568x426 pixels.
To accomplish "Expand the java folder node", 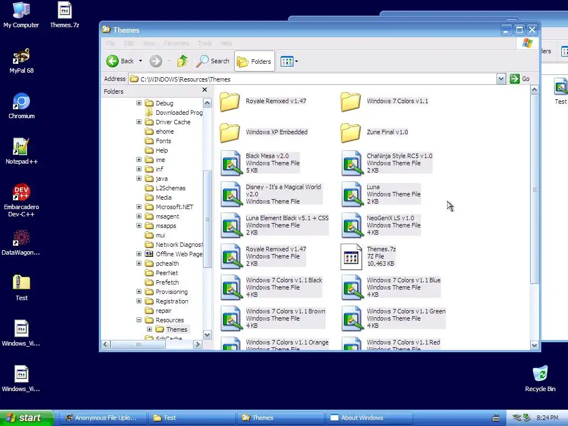I will click(x=139, y=178).
